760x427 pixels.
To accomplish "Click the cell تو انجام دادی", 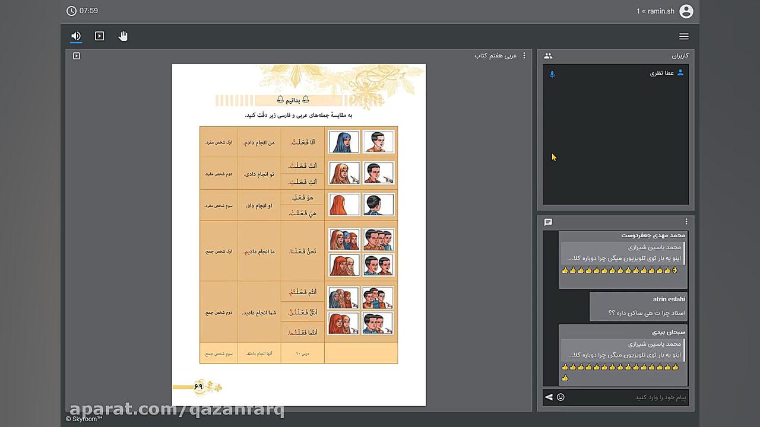I will coord(259,174).
